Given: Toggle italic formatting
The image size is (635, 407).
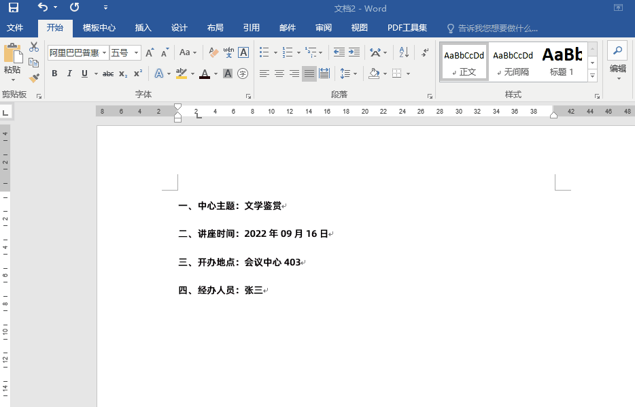Looking at the screenshot, I should 69,74.
